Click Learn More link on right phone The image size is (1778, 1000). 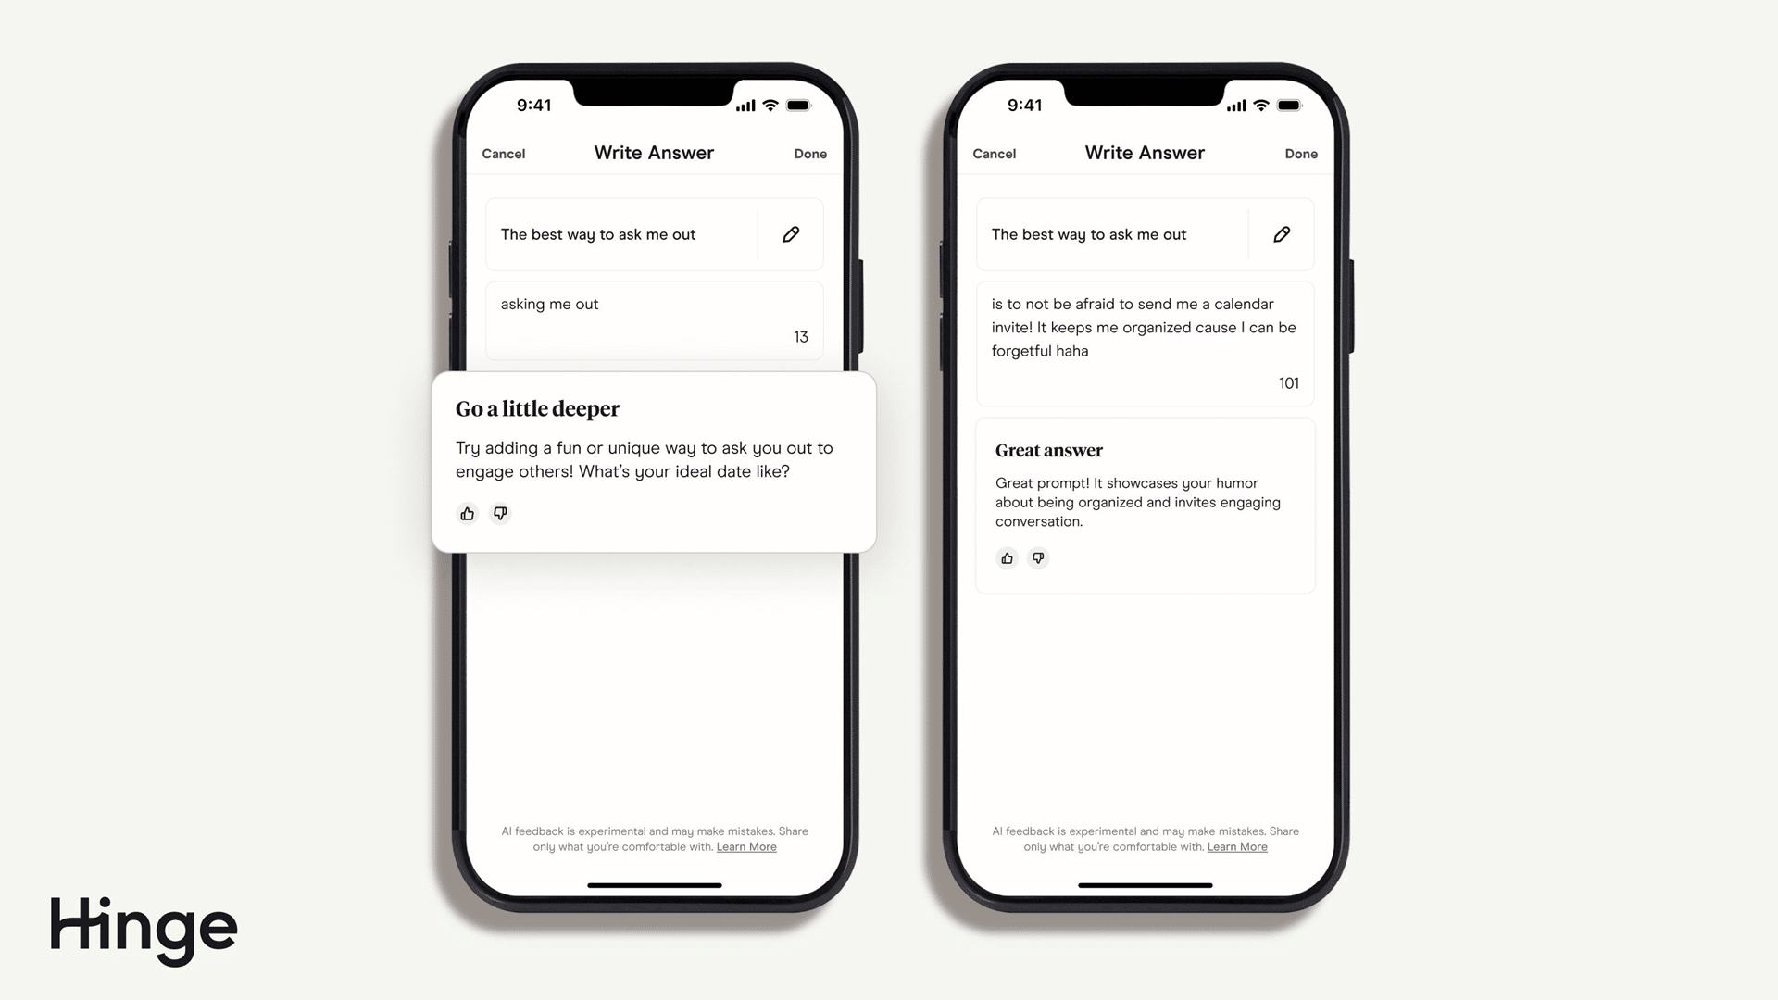click(x=1236, y=846)
